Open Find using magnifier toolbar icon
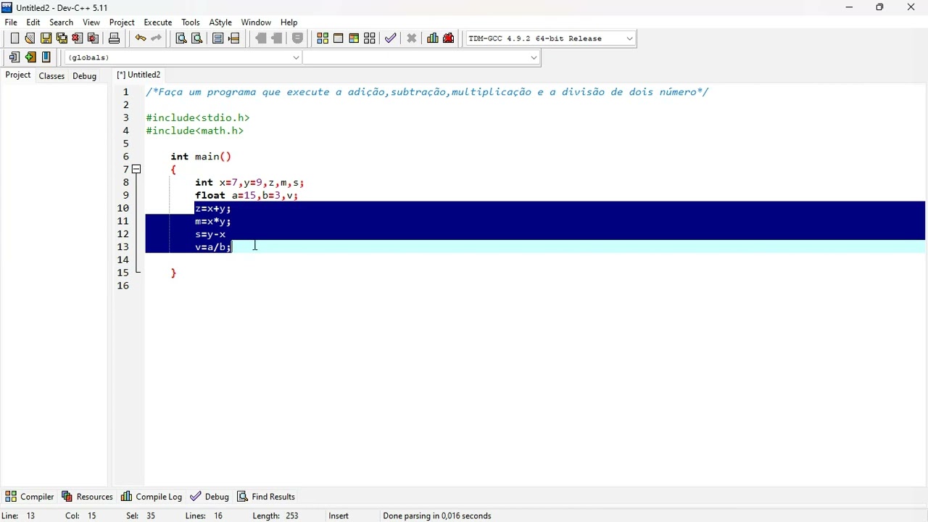Image resolution: width=928 pixels, height=522 pixels. (181, 38)
